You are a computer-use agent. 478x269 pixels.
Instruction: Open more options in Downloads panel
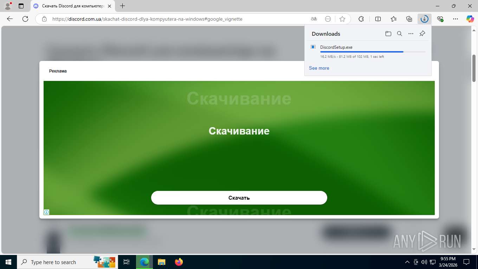411,34
